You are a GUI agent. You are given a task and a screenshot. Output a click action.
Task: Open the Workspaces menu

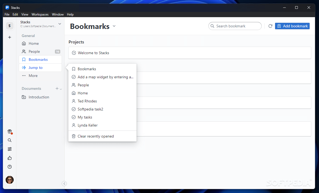click(x=40, y=14)
